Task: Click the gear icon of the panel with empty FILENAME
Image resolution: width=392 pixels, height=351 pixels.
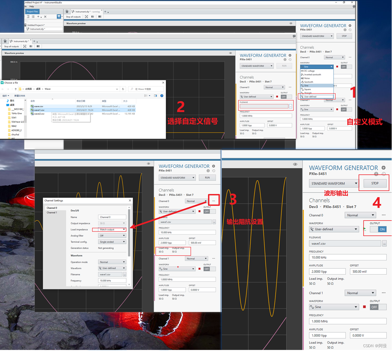Action: 290,55
